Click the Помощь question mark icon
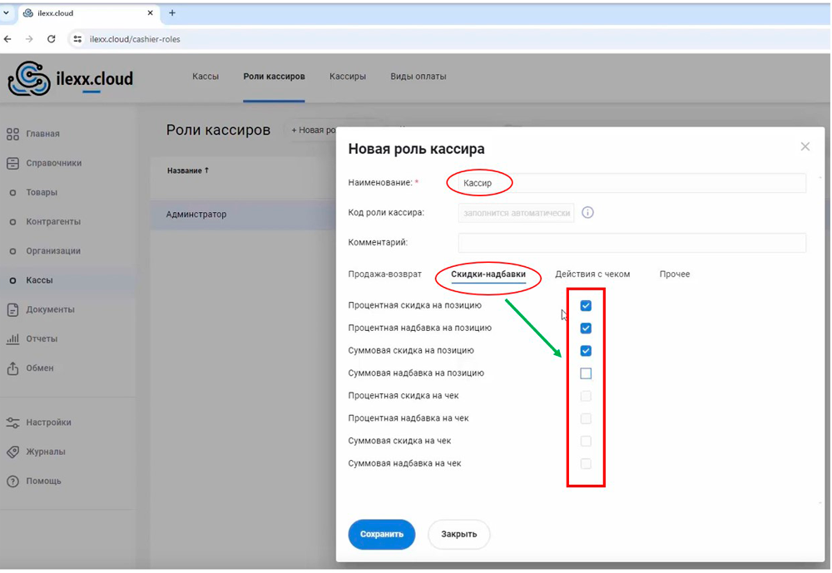Image resolution: width=832 pixels, height=573 pixels. point(12,481)
